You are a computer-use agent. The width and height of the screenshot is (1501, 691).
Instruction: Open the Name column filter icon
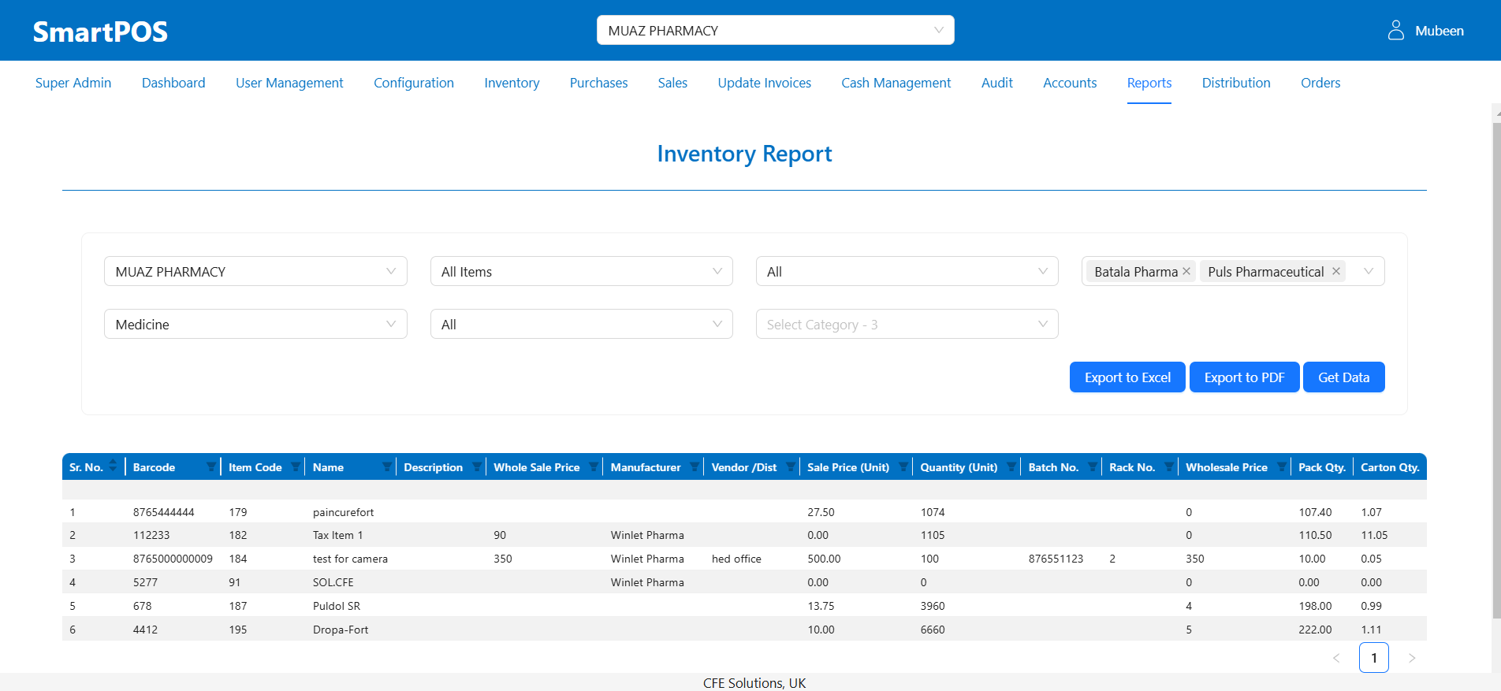coord(387,466)
